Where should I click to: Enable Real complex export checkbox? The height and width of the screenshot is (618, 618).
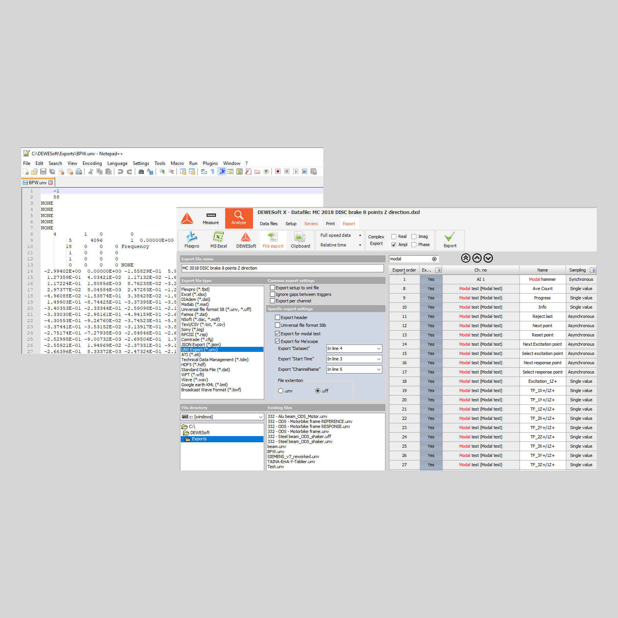click(394, 236)
